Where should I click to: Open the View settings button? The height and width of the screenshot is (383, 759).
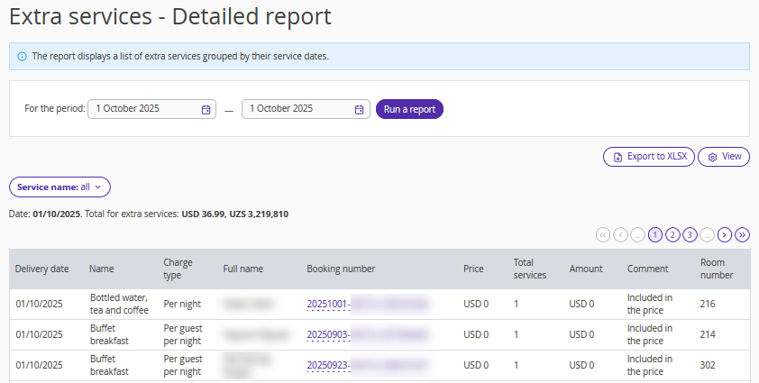[x=724, y=157]
